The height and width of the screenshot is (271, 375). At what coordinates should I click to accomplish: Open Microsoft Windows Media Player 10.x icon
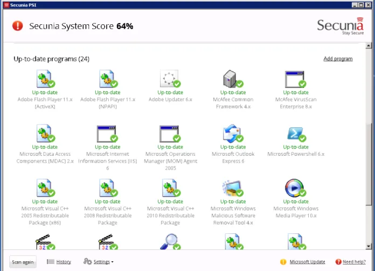coord(296,188)
